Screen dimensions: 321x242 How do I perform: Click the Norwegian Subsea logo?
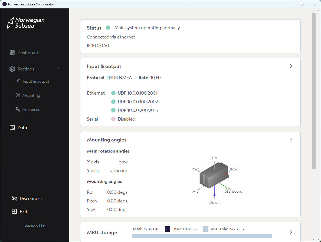pyautogui.click(x=26, y=23)
